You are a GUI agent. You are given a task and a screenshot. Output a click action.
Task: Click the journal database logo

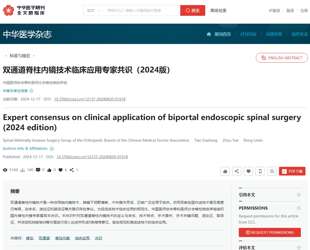24,10
